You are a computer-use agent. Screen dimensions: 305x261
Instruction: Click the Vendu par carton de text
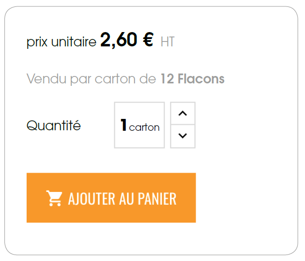(x=91, y=79)
